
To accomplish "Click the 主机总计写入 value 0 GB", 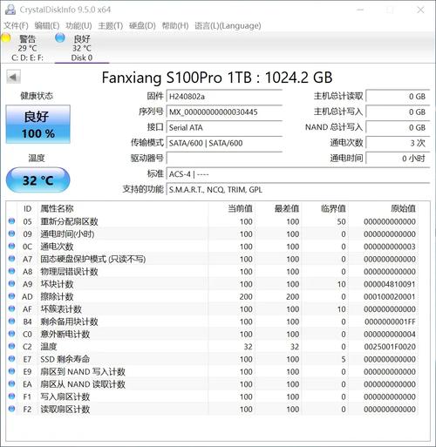I will [398, 112].
